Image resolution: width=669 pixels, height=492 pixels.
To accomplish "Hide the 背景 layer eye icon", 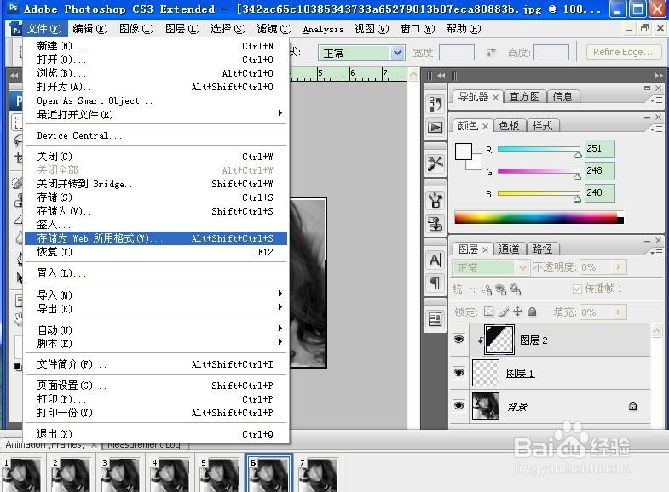I will coord(458,405).
